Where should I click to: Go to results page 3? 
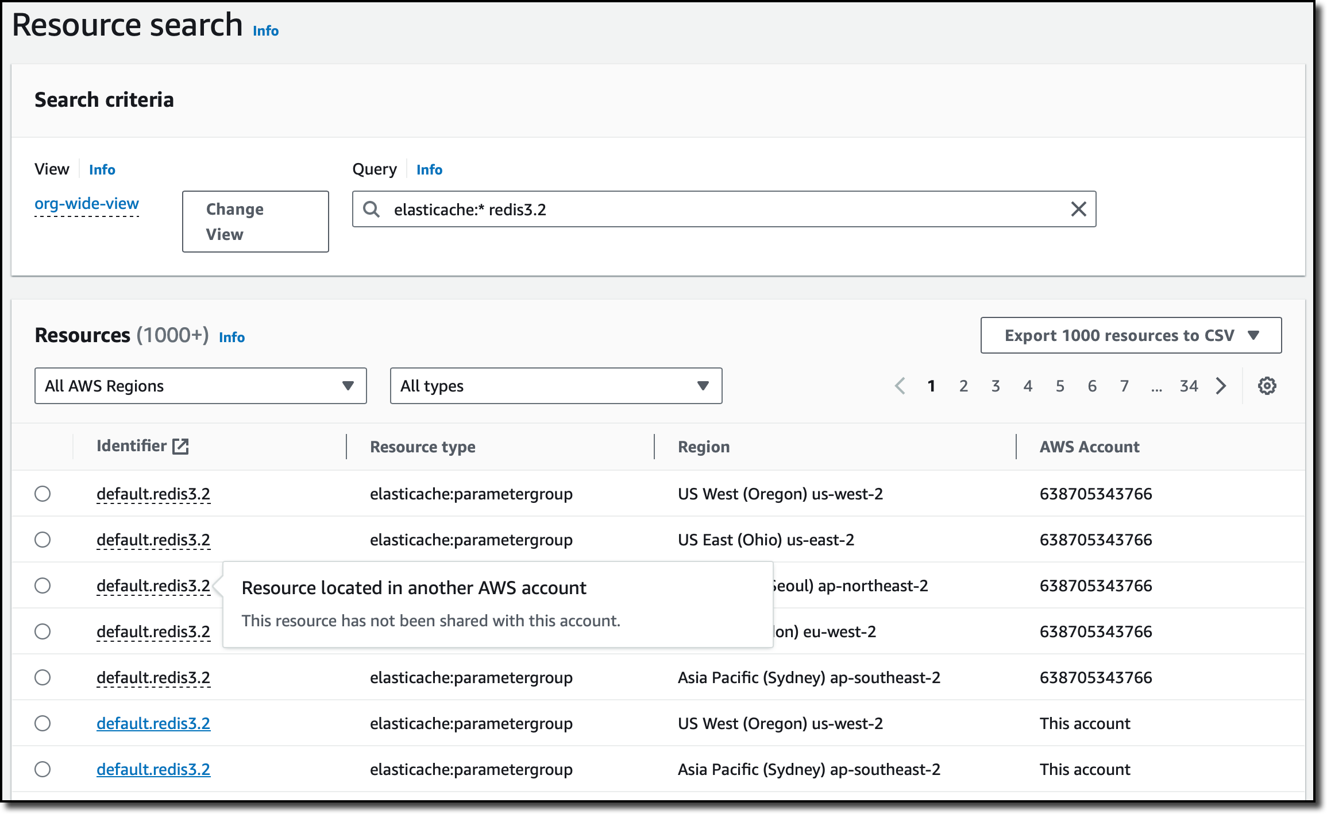pyautogui.click(x=996, y=386)
